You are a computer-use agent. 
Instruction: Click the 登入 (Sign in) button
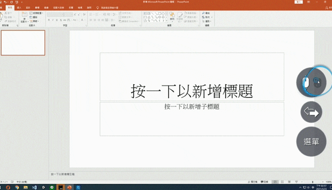click(298, 2)
